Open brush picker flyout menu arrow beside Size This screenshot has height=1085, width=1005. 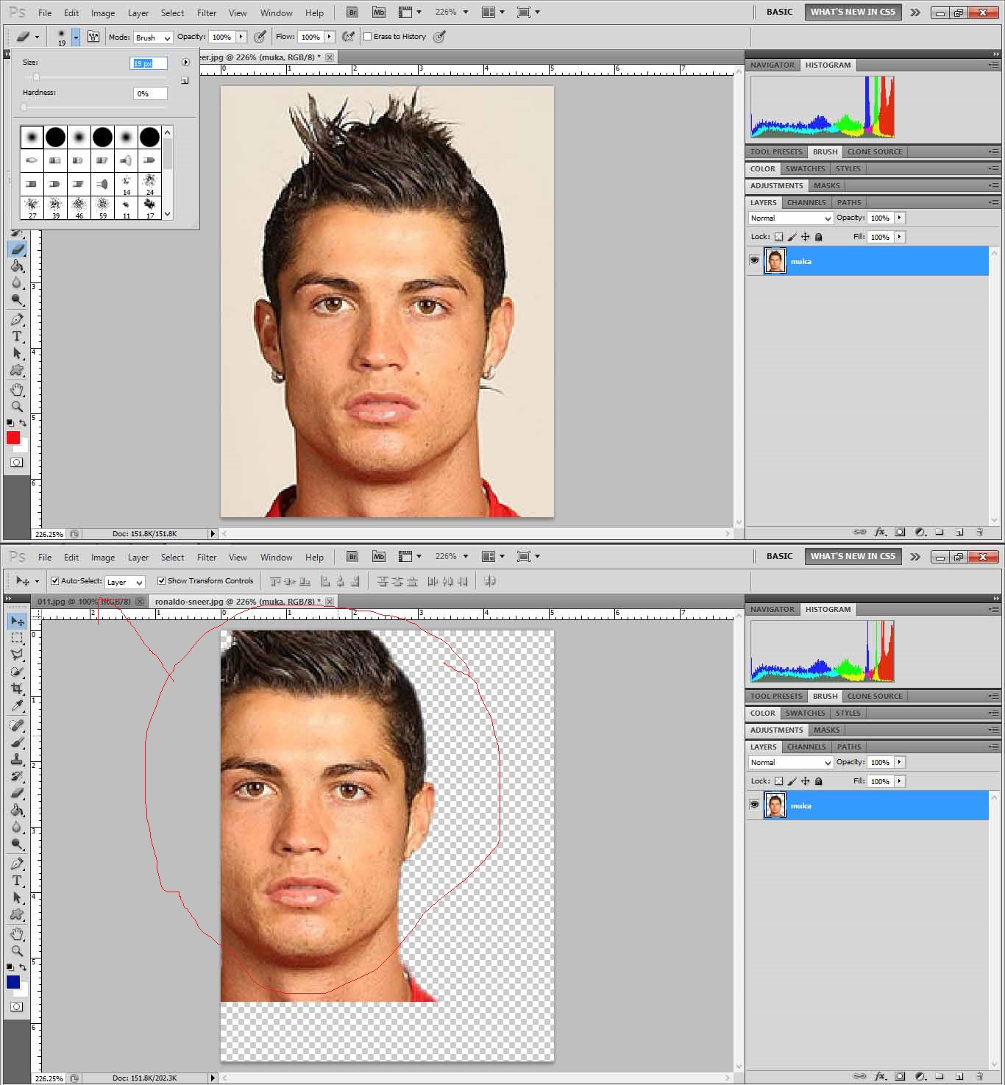pos(185,63)
